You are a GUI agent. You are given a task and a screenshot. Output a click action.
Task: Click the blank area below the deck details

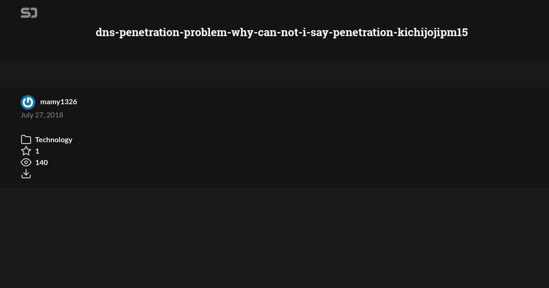[274, 238]
